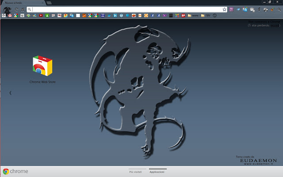Close the Nuova scheda tab
The height and width of the screenshot is (177, 283).
pos(42,3)
